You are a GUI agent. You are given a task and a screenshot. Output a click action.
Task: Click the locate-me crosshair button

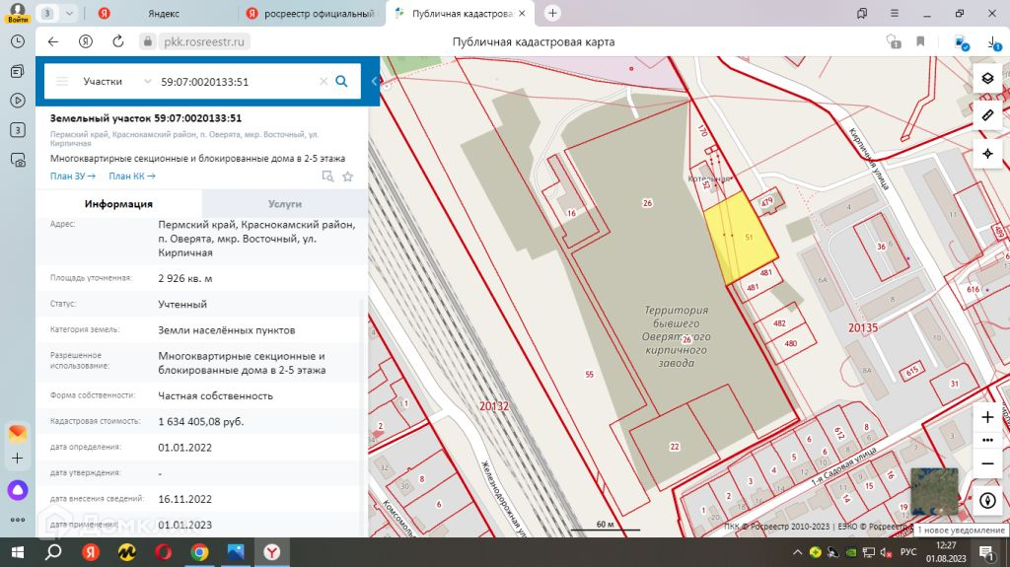coord(987,154)
